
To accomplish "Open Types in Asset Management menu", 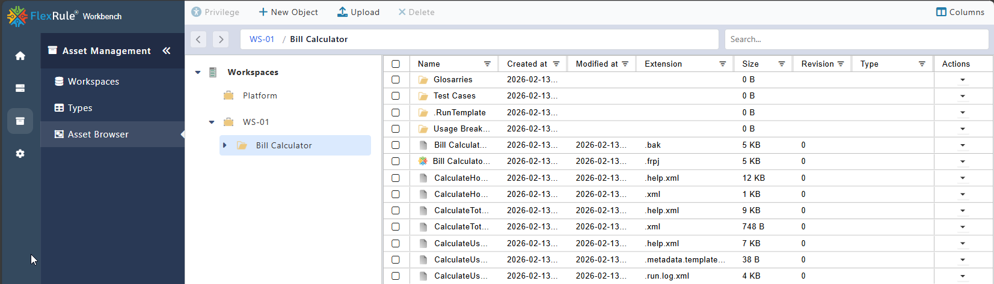I will coord(112,108).
